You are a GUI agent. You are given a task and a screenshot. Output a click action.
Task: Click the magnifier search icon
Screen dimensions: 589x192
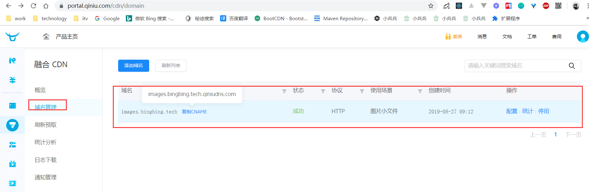click(572, 66)
